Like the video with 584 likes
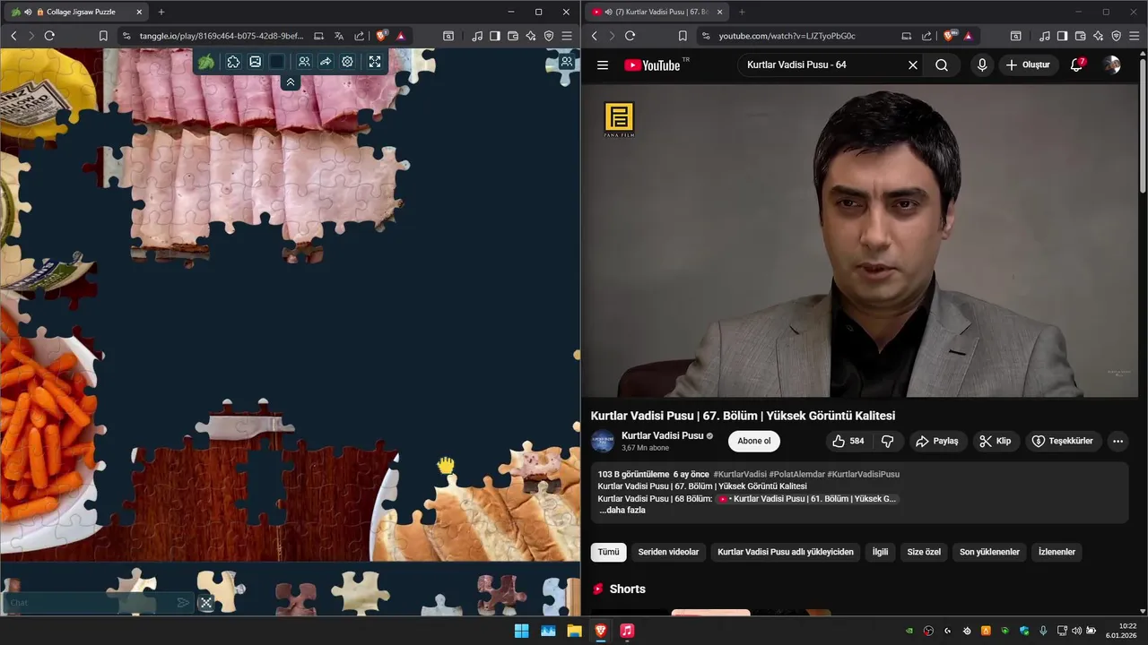1148x645 pixels. click(x=848, y=441)
